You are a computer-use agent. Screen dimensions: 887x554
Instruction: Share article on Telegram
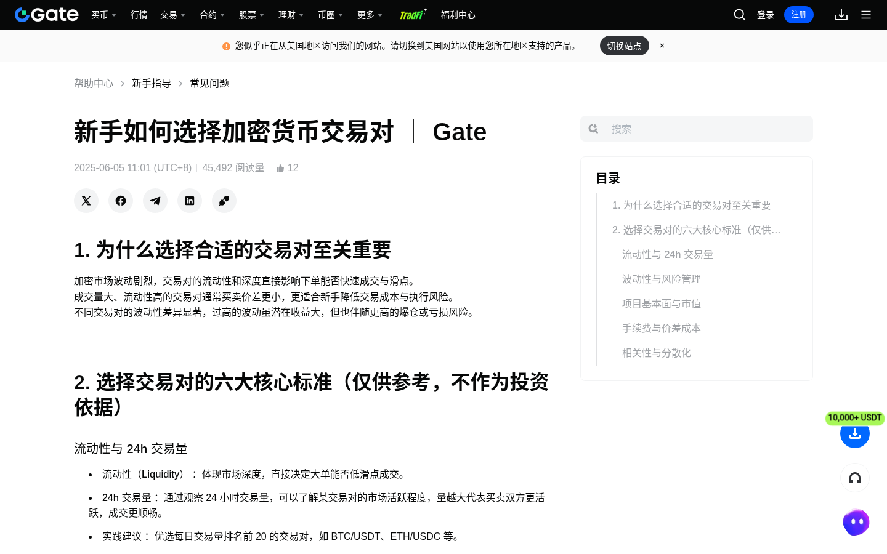[x=155, y=201]
